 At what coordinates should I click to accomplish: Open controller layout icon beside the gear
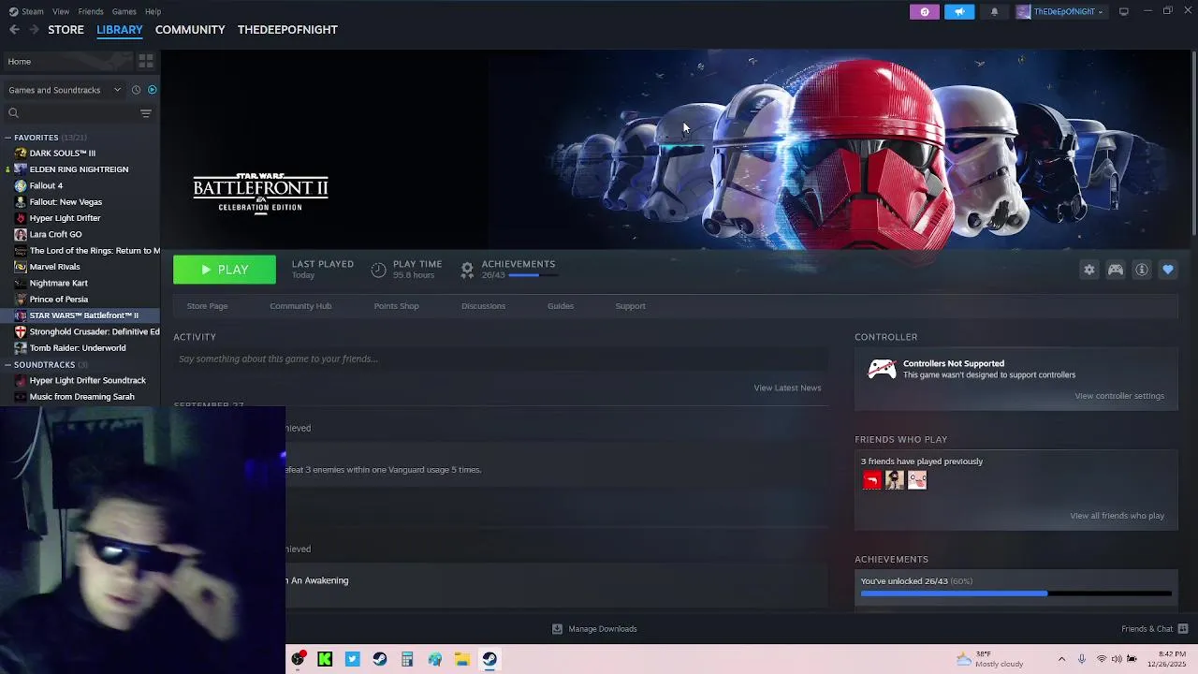[x=1115, y=270]
